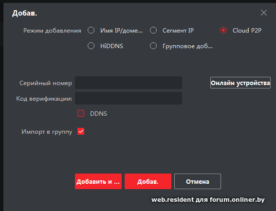Cancel via the Отмена button
The height and width of the screenshot is (211, 276).
click(198, 181)
